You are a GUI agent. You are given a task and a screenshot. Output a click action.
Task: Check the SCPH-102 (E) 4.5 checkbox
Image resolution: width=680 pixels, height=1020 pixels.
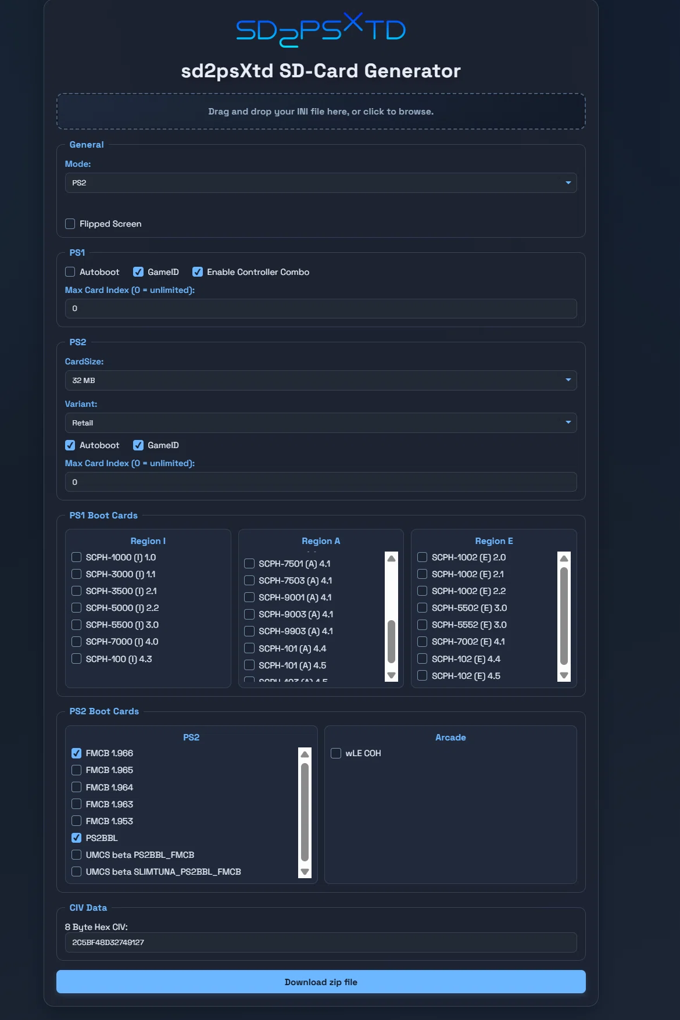pos(423,675)
